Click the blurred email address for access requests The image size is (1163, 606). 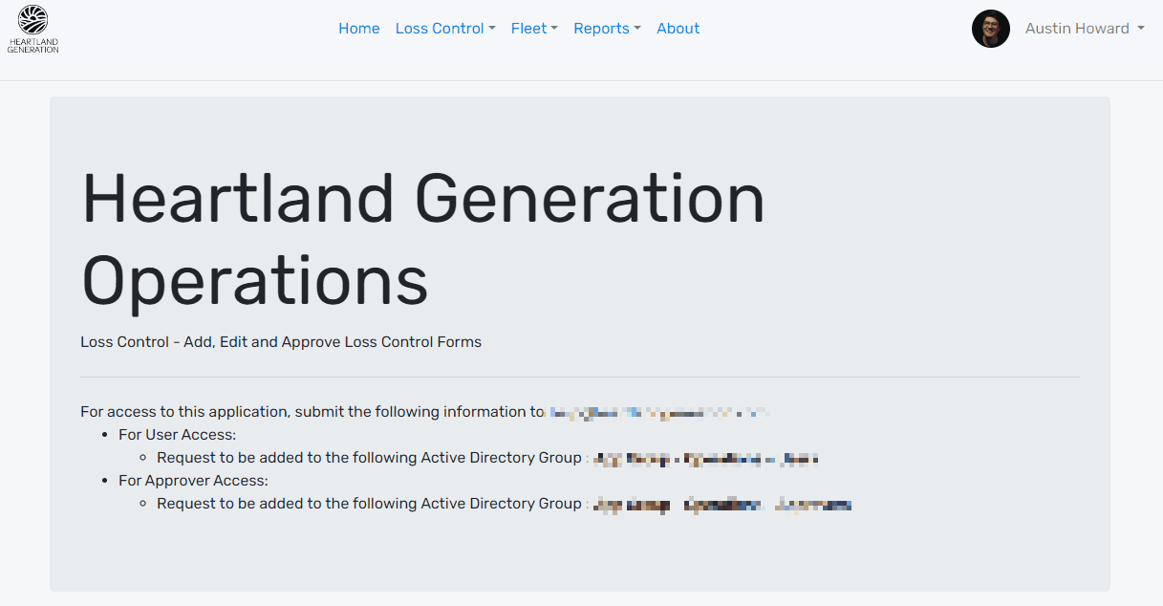(x=657, y=413)
